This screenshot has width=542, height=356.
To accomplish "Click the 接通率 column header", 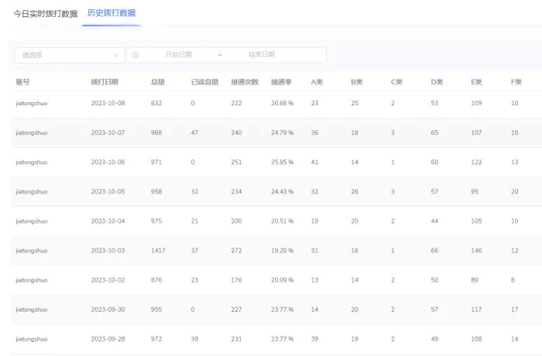I will (281, 82).
